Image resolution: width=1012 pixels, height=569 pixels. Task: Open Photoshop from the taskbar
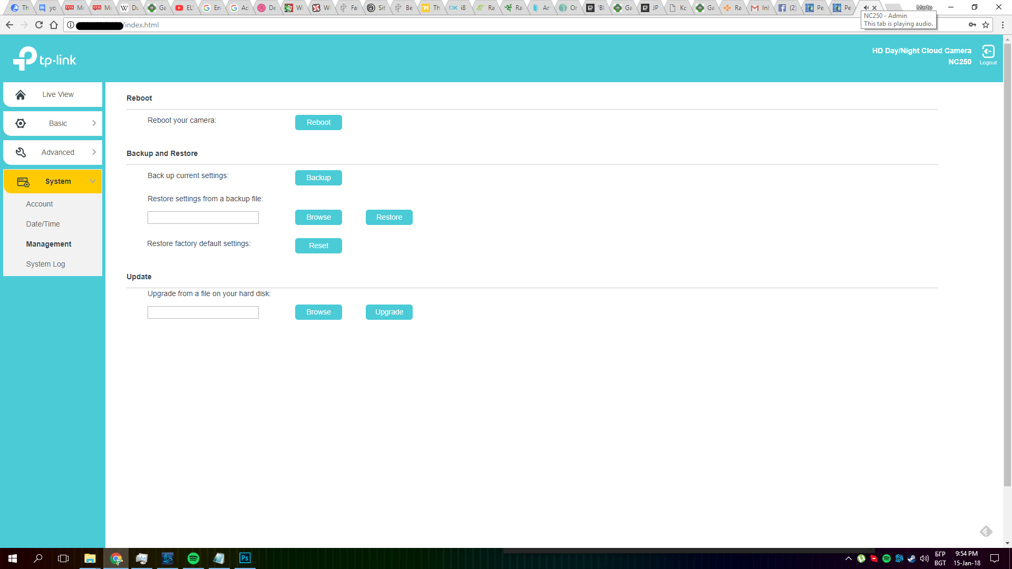[x=245, y=558]
